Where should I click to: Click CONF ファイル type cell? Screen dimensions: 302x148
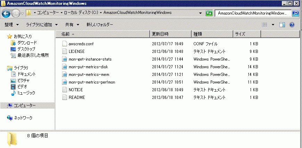coord(205,44)
